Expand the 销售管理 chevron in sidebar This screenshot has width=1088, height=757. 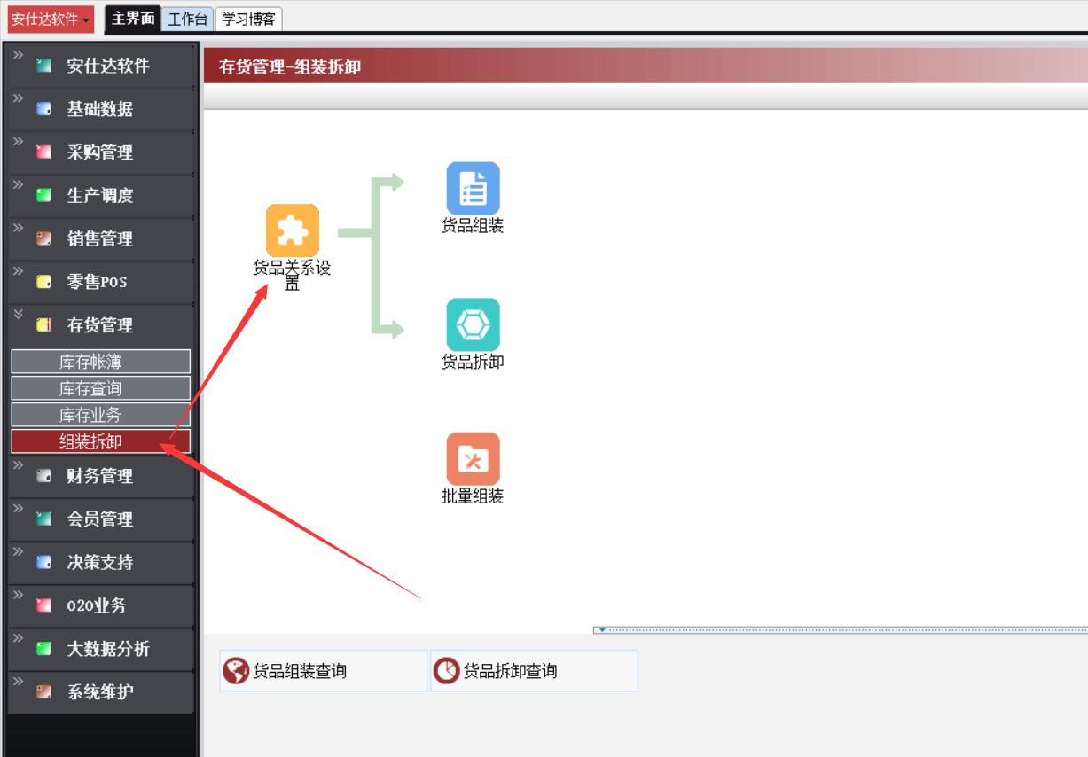coord(18,228)
